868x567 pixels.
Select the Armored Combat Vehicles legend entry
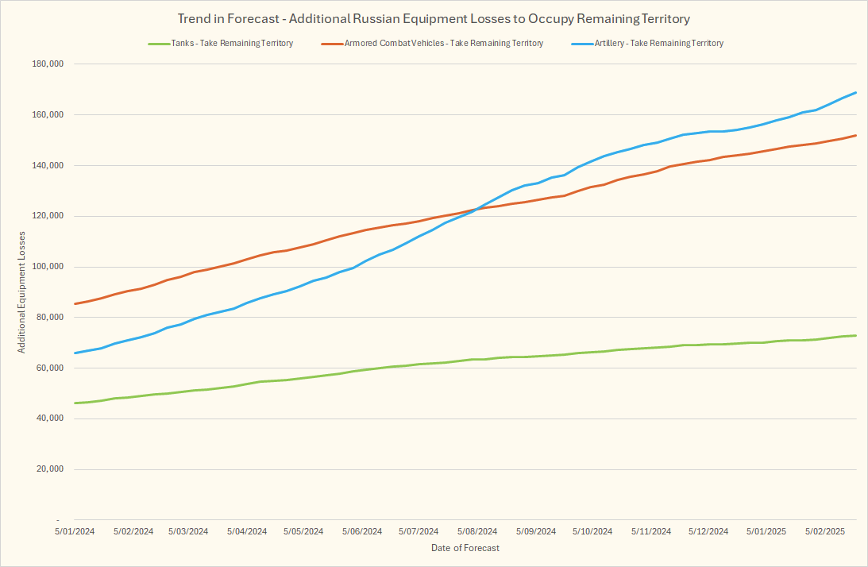(x=444, y=44)
